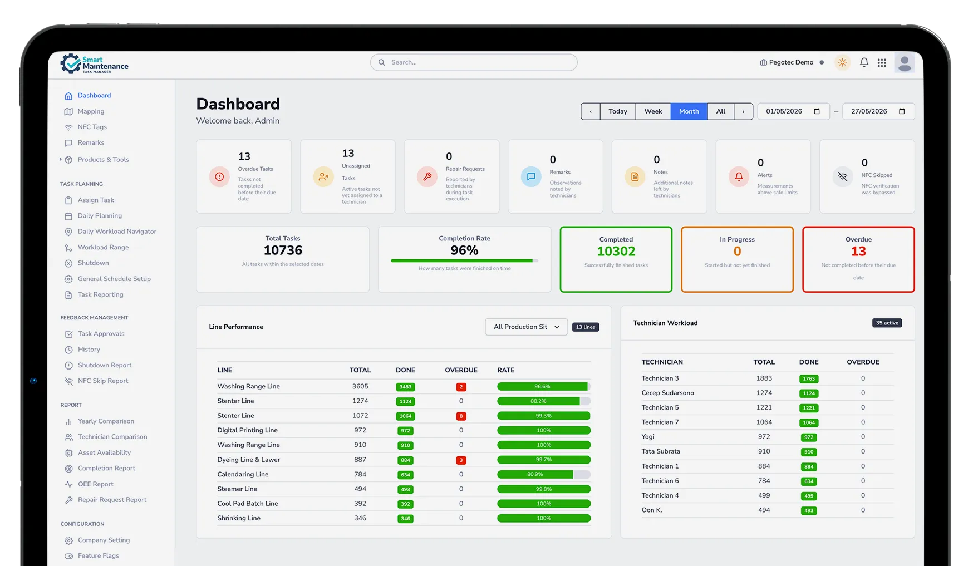Click the 35 active badge
Image resolution: width=973 pixels, height=566 pixels.
tap(887, 323)
